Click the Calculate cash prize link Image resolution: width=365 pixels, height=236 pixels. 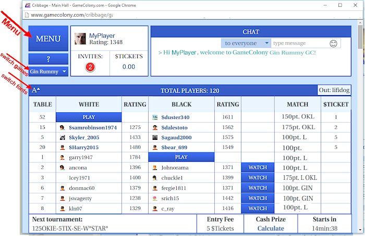271,228
